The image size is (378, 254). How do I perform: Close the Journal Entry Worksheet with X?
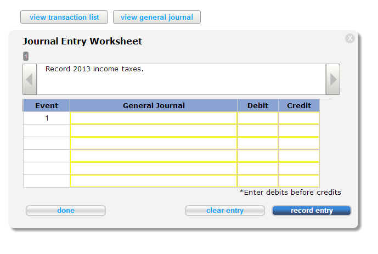click(350, 38)
